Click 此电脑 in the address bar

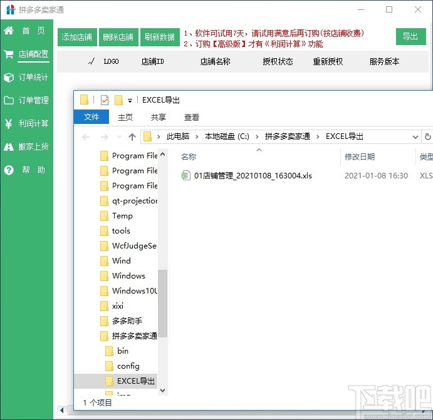[x=178, y=136]
